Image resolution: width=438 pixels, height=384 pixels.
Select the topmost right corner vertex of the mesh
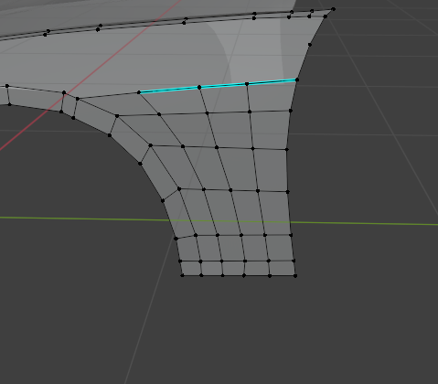(333, 9)
